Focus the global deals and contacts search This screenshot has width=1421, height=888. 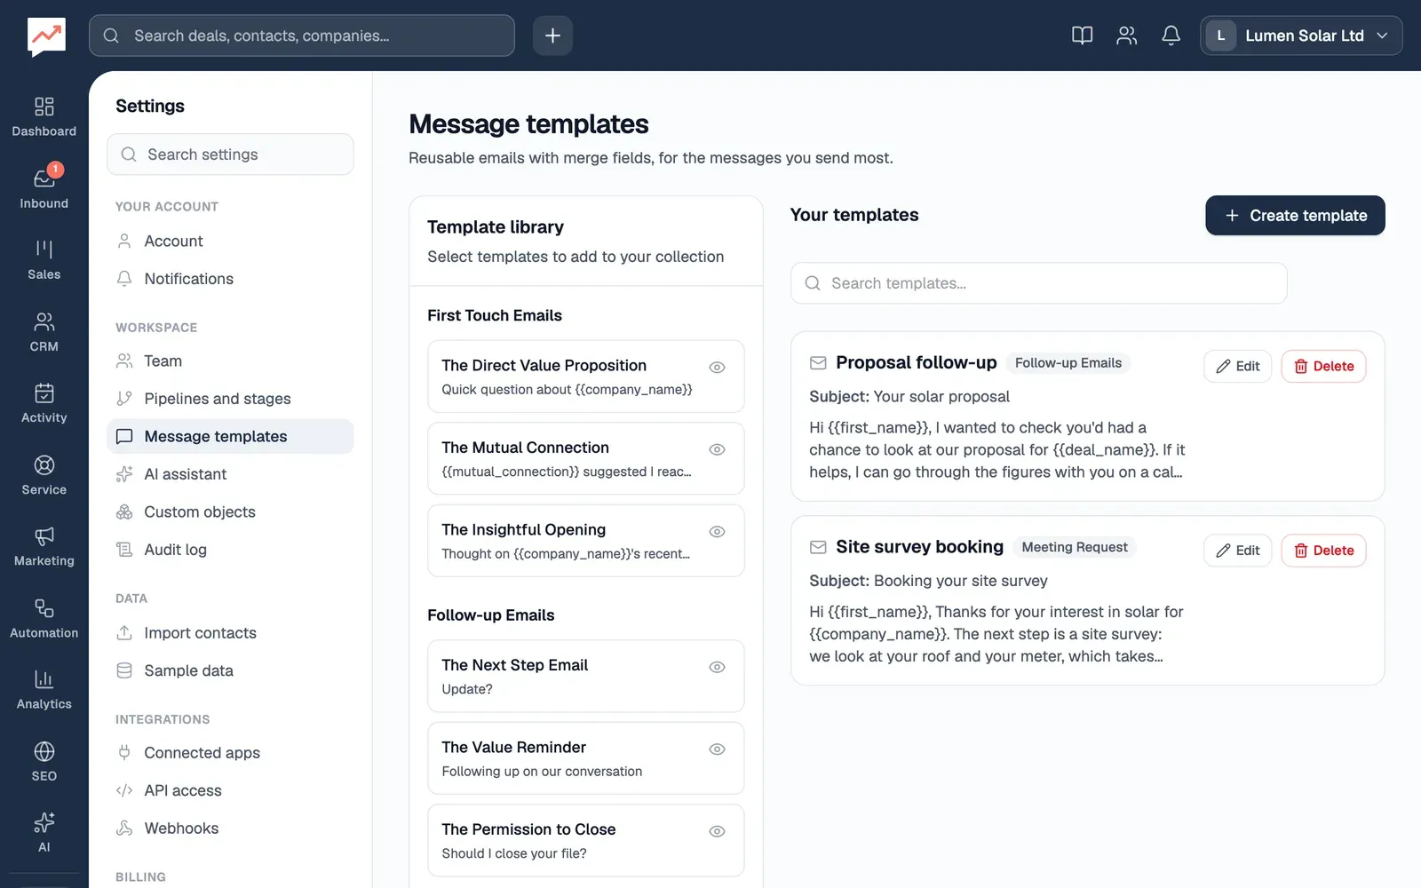coord(302,36)
